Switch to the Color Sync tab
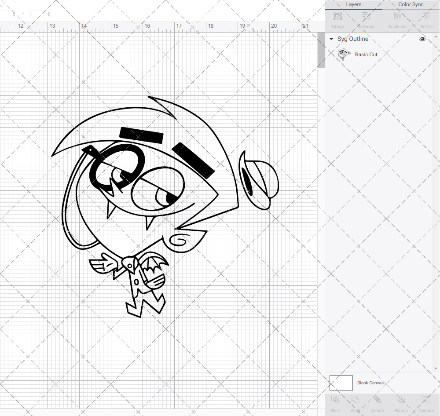This screenshot has width=440, height=416. pyautogui.click(x=411, y=4)
